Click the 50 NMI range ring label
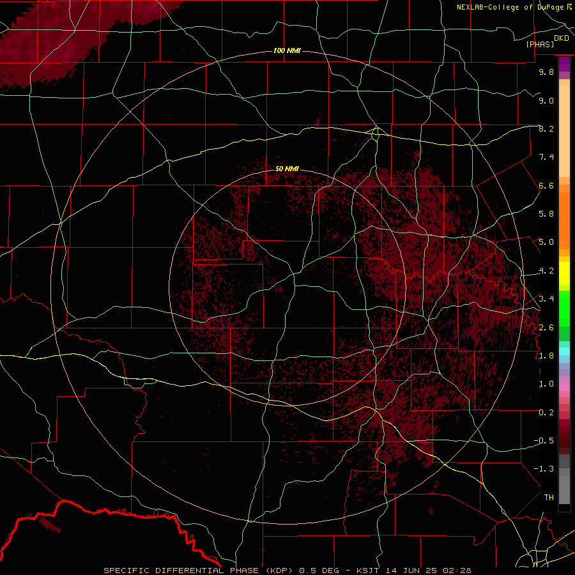Viewport: 575px width, 575px height. pyautogui.click(x=287, y=169)
